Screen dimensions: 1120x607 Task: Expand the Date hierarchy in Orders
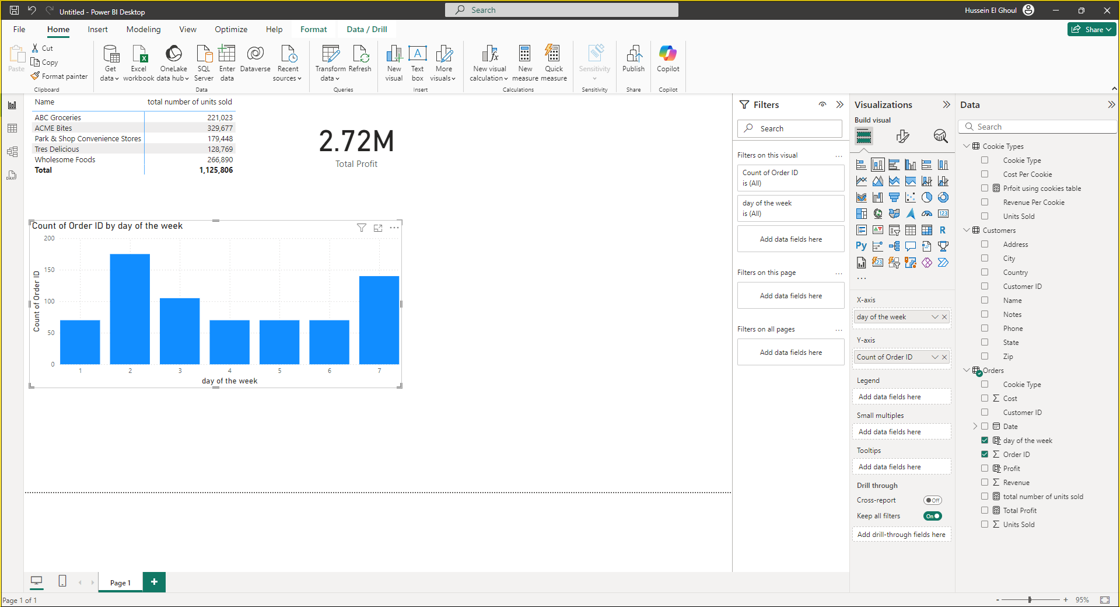(x=975, y=427)
